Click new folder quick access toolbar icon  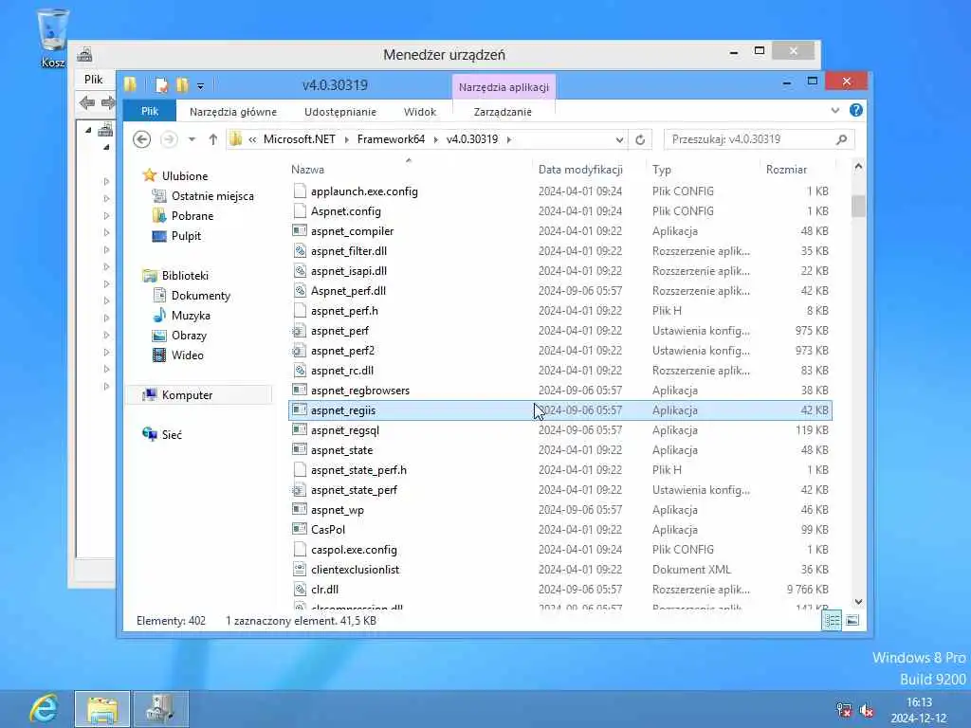(182, 84)
